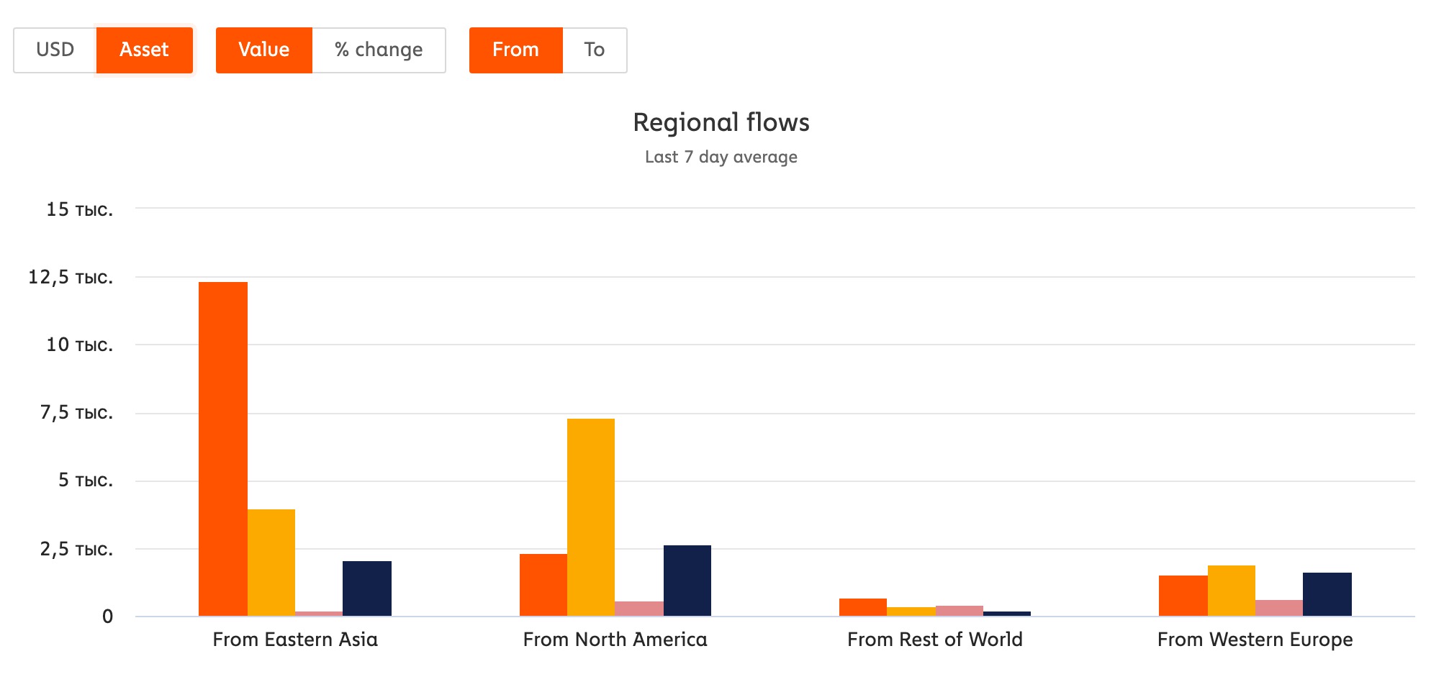Viewport: 1431px width, 682px height.
Task: Select the Asset toggle option
Action: pyautogui.click(x=144, y=50)
